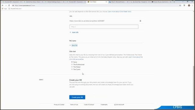
Task: Close the Microsoft Azure tab
Action: [x=128, y=2]
